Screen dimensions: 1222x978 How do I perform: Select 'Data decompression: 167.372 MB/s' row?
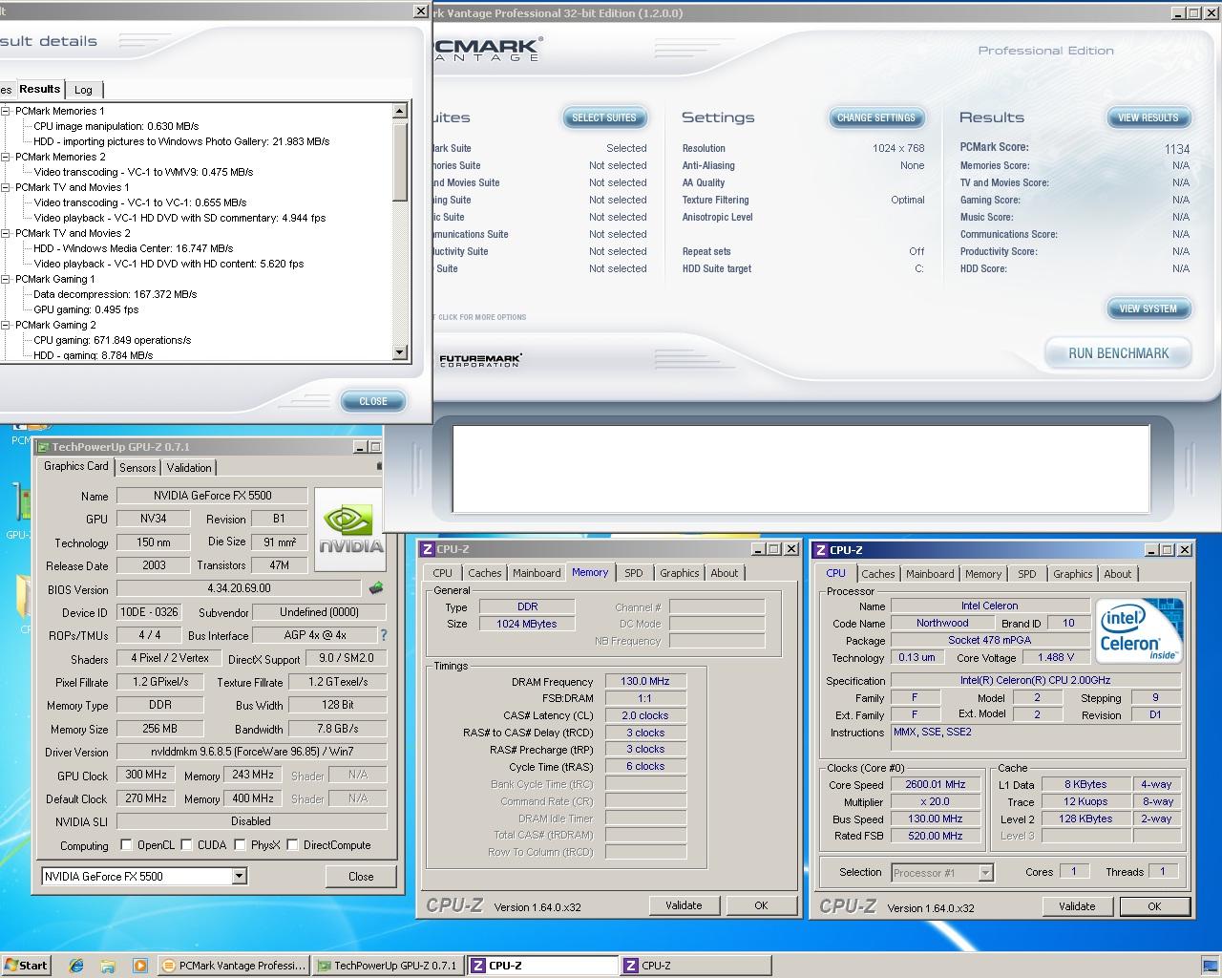[x=115, y=294]
